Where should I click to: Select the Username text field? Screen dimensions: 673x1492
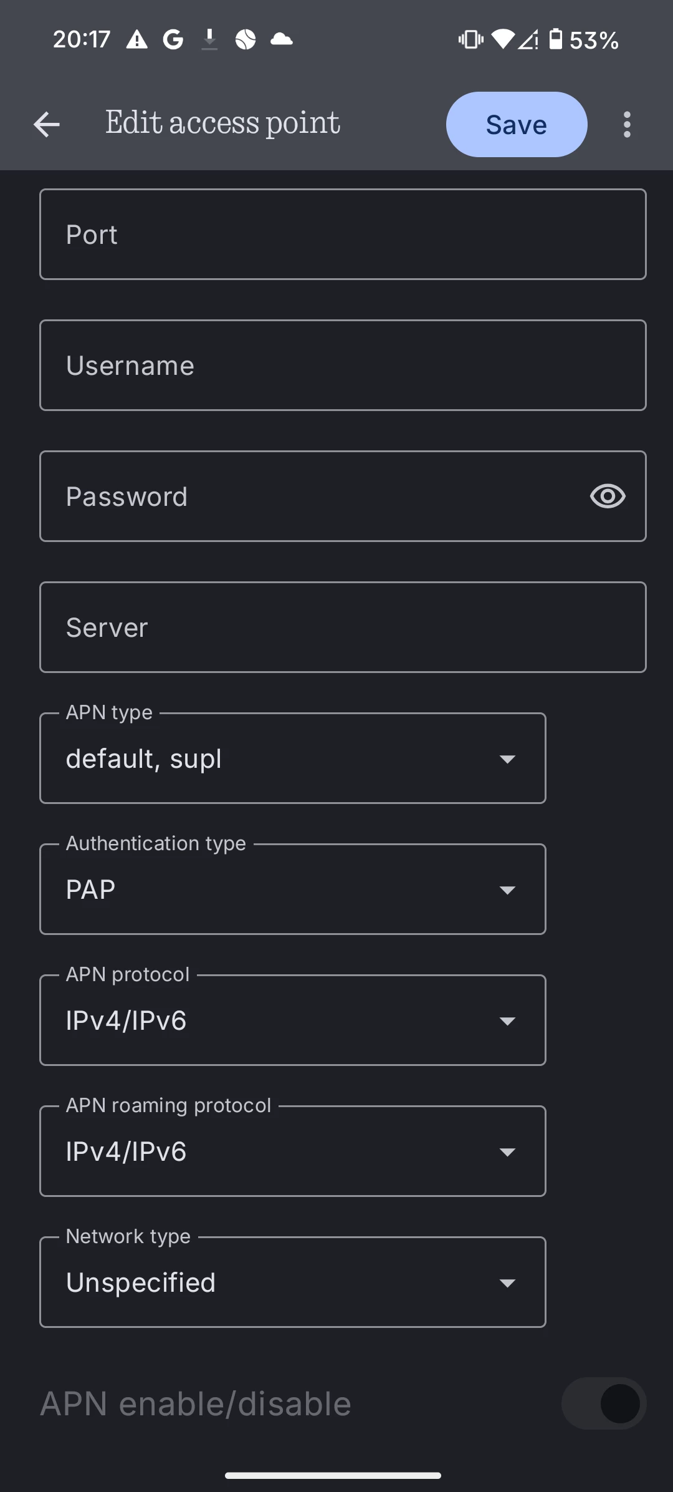[x=343, y=366]
